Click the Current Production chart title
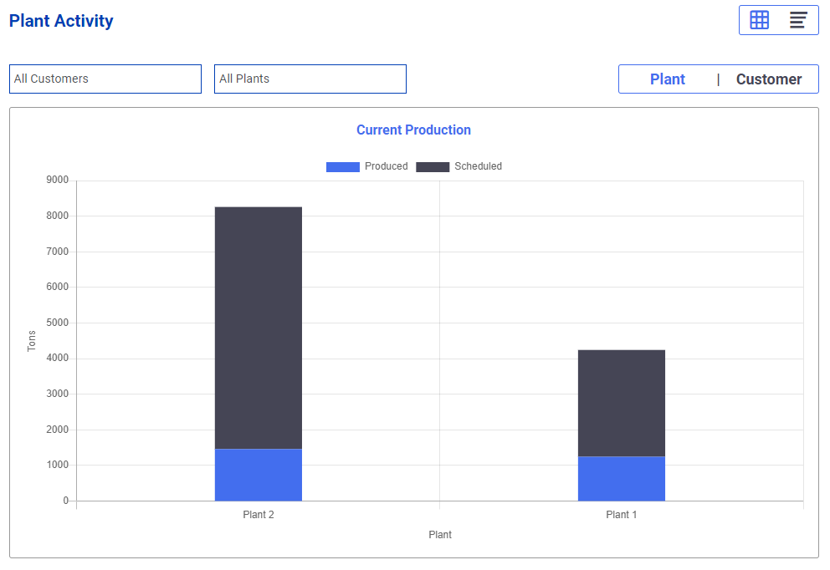The height and width of the screenshot is (570, 830). tap(413, 130)
